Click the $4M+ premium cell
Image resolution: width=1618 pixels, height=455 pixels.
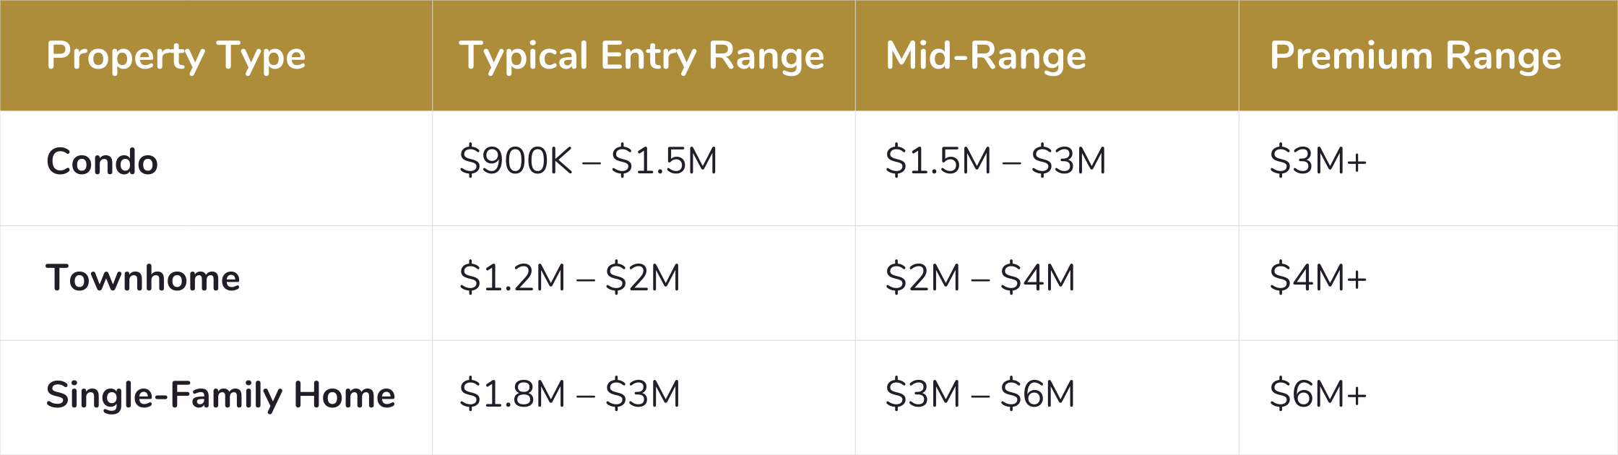pyautogui.click(x=1318, y=277)
